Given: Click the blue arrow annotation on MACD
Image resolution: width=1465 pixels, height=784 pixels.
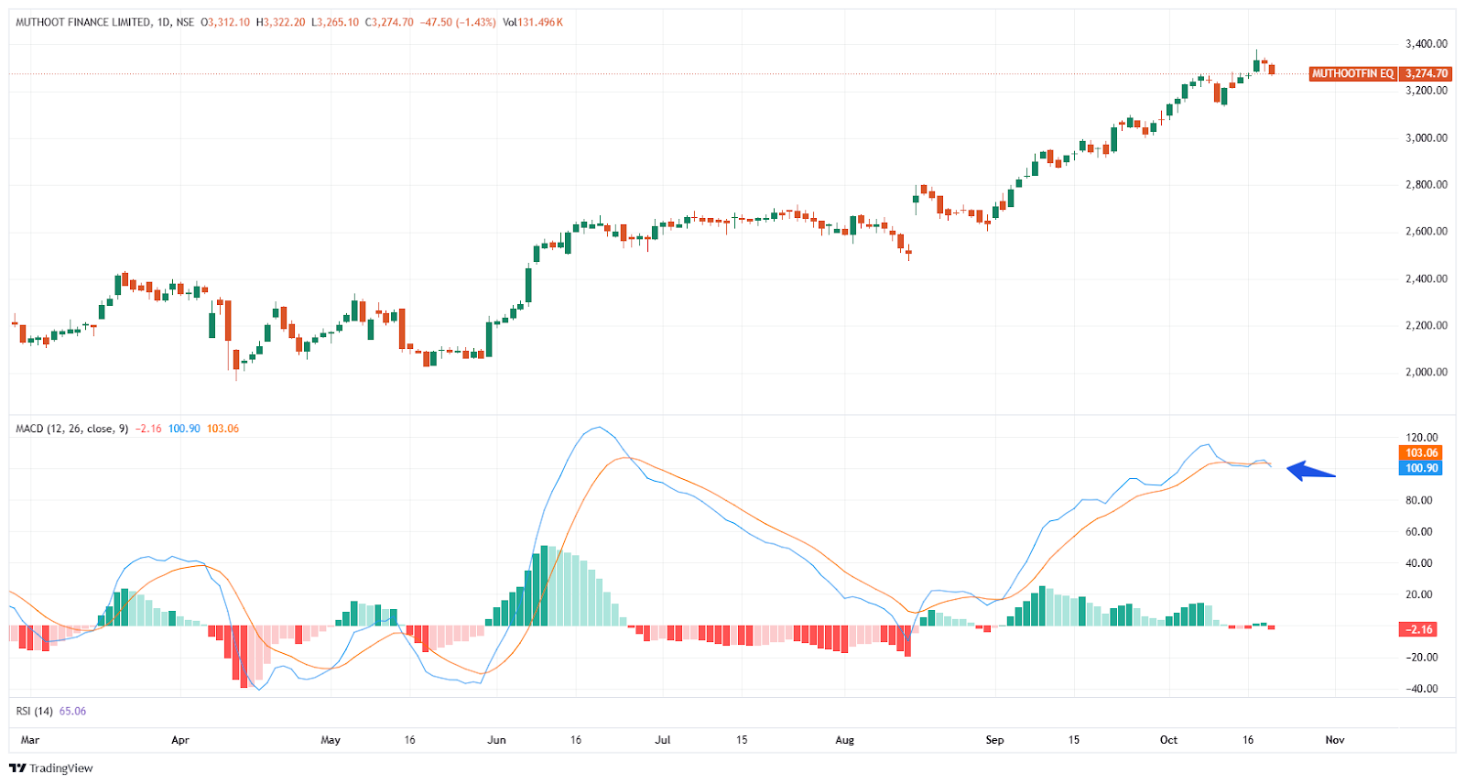Looking at the screenshot, I should [x=1311, y=472].
